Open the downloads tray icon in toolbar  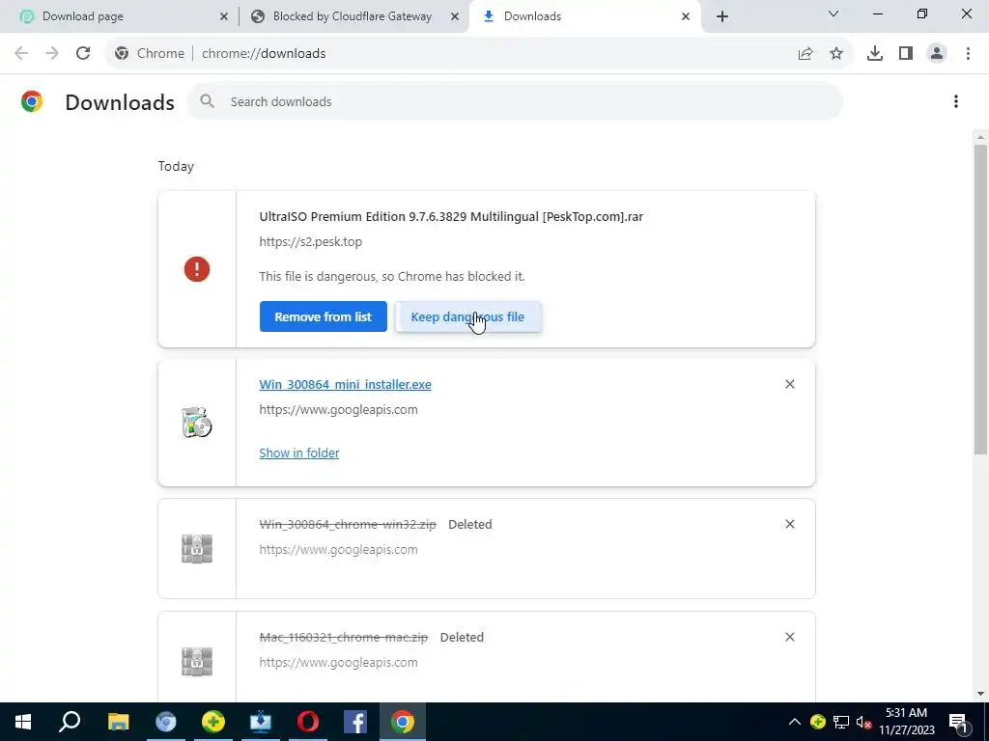point(875,54)
